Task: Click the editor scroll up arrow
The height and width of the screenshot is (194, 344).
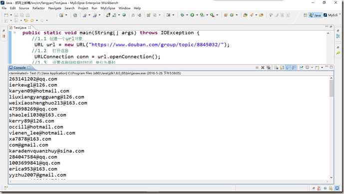Action: [328, 33]
